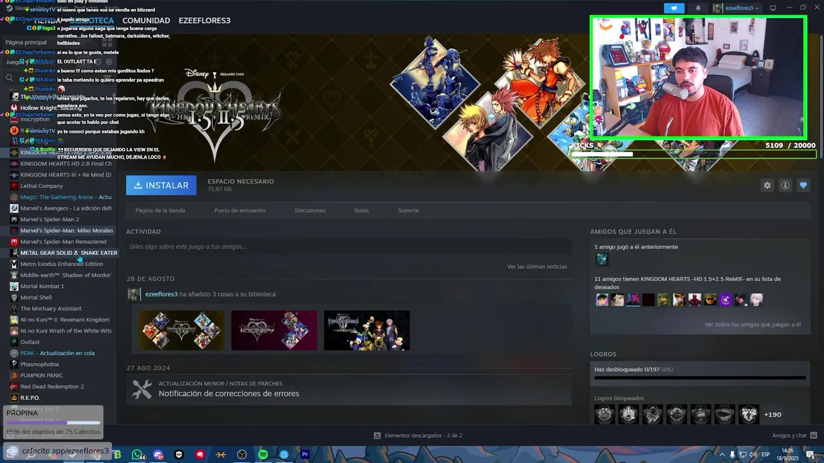Select METAL GEAR SOLID Δ: SNAKE EATER
Viewport: 824px width, 463px height.
(x=69, y=253)
